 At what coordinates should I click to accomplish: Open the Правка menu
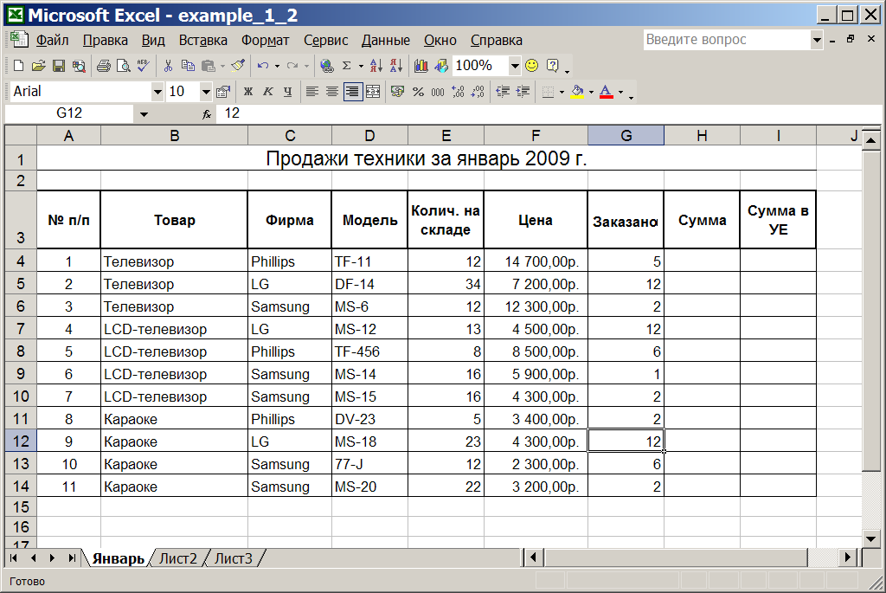click(x=105, y=40)
